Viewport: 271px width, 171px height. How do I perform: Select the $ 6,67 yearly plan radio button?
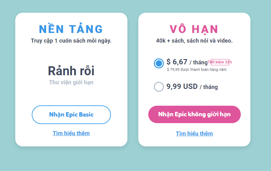tap(159, 63)
